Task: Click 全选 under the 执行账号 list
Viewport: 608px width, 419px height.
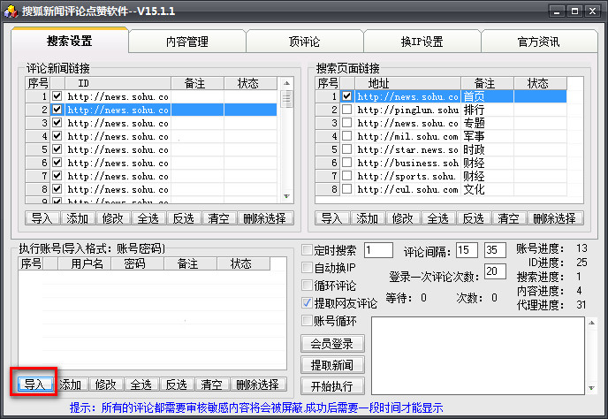Action: 141,385
